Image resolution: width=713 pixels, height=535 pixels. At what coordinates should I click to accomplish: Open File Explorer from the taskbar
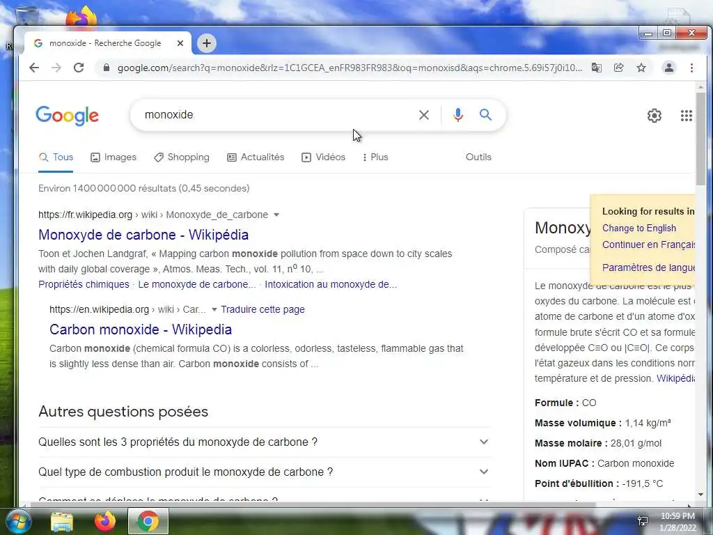pyautogui.click(x=62, y=521)
